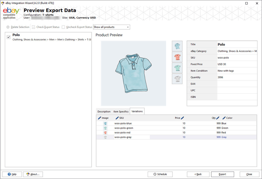Edit the Image column pencil icon
The width and height of the screenshot is (262, 179).
pos(99,118)
